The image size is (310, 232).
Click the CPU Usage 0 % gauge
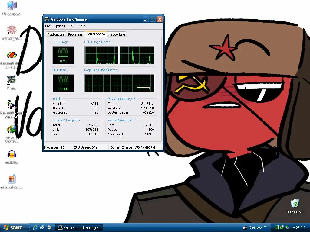click(x=63, y=55)
